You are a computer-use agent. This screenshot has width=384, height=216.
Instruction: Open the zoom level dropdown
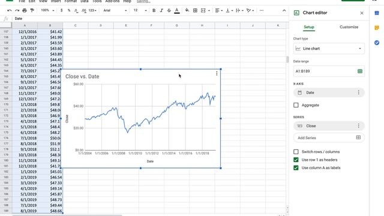[48, 11]
